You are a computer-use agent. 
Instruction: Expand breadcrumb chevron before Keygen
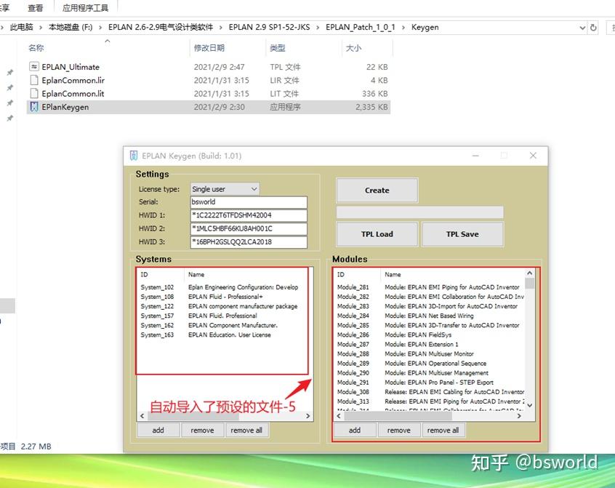click(403, 28)
